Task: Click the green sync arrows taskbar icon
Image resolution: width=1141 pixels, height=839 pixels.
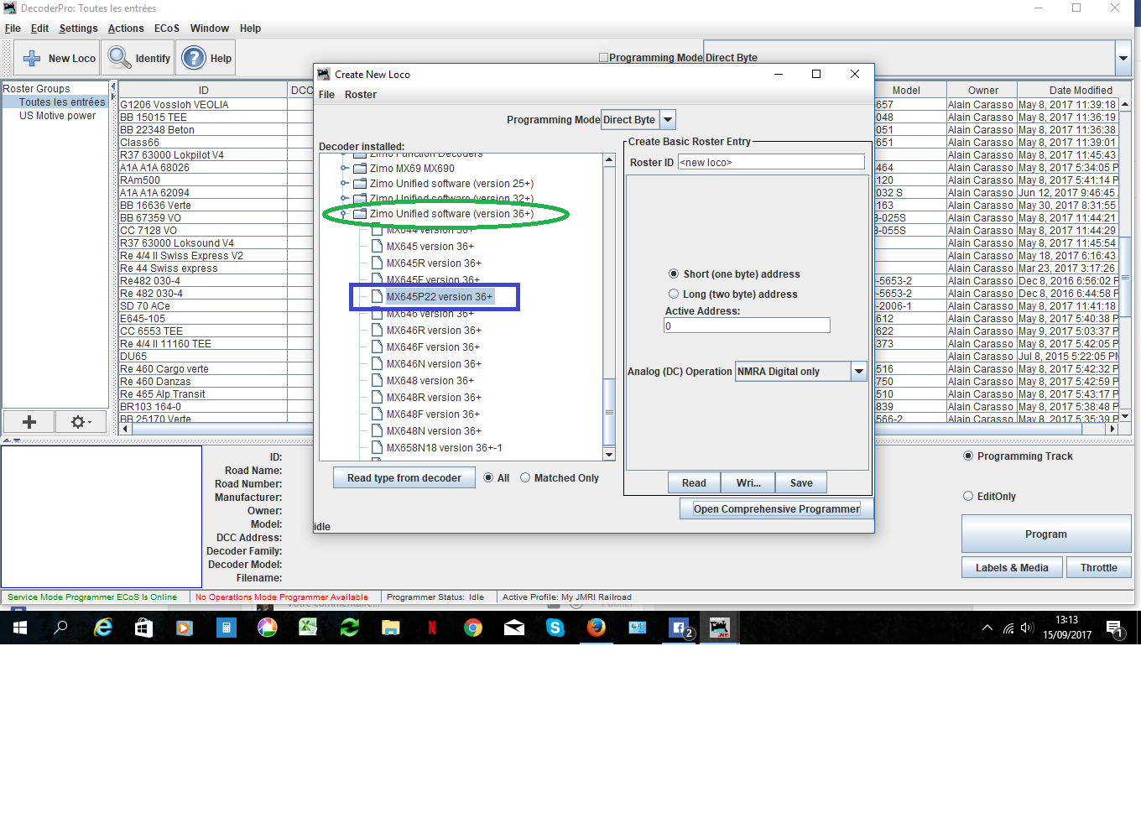Action: tap(349, 628)
